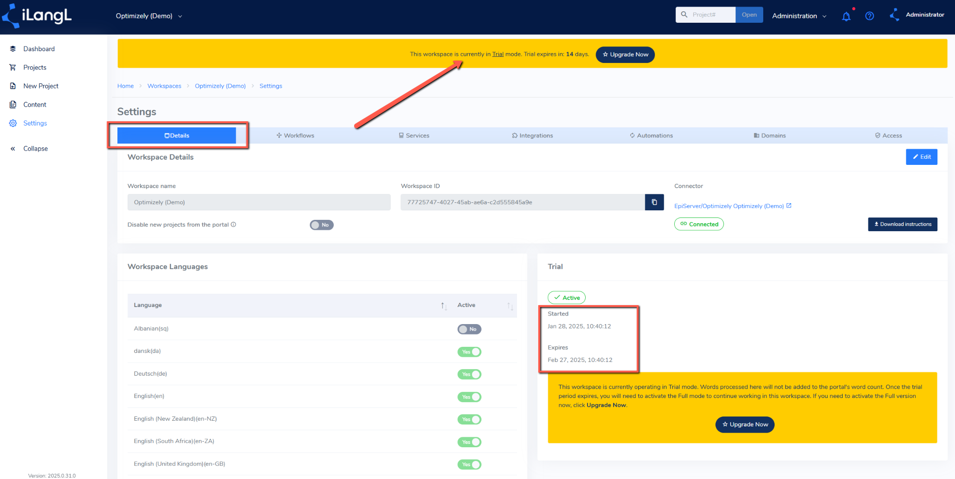The image size is (955, 479).
Task: Click Upgrade Now in the top banner
Action: [x=625, y=54]
